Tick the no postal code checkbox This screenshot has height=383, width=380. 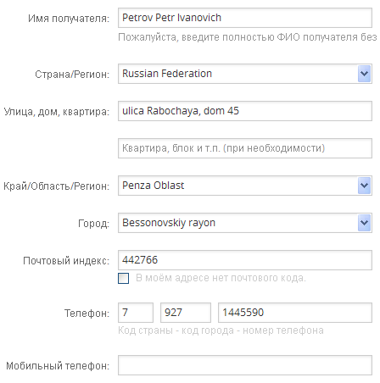(124, 278)
